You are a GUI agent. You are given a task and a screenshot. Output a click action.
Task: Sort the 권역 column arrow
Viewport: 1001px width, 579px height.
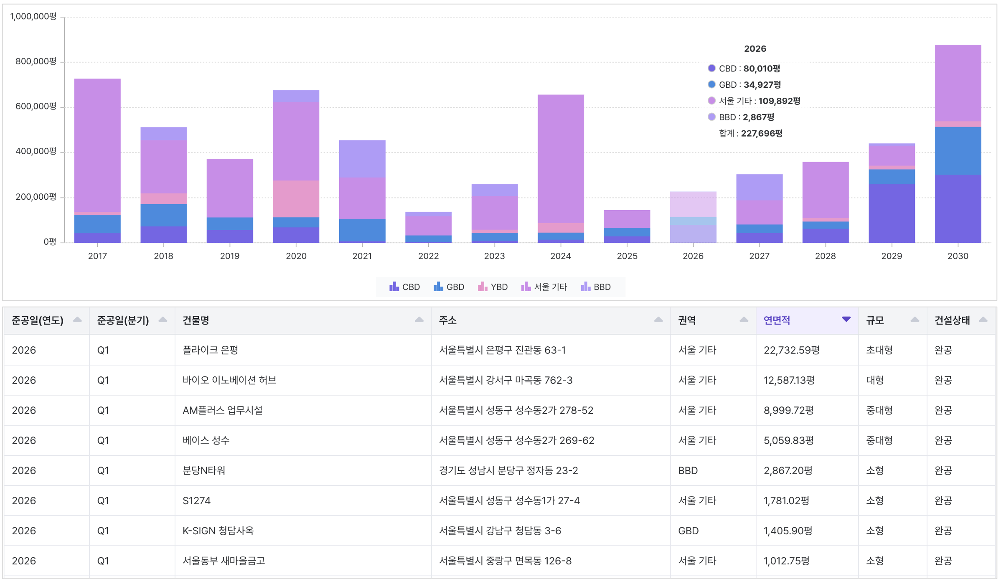click(x=744, y=320)
